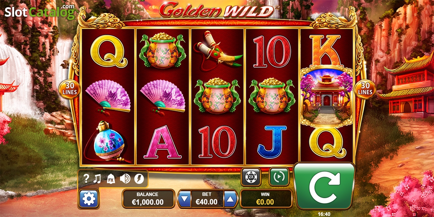
Task: Mute the speaker volume icon
Action: point(125,178)
